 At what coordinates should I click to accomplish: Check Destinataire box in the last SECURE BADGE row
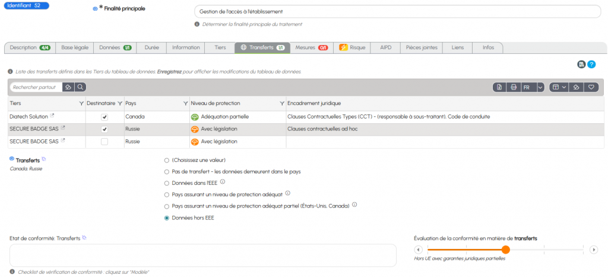(x=104, y=142)
